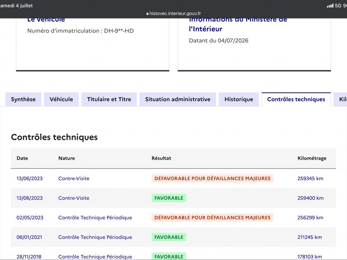Open the Synthèse tab
The image size is (347, 260).
tap(23, 99)
